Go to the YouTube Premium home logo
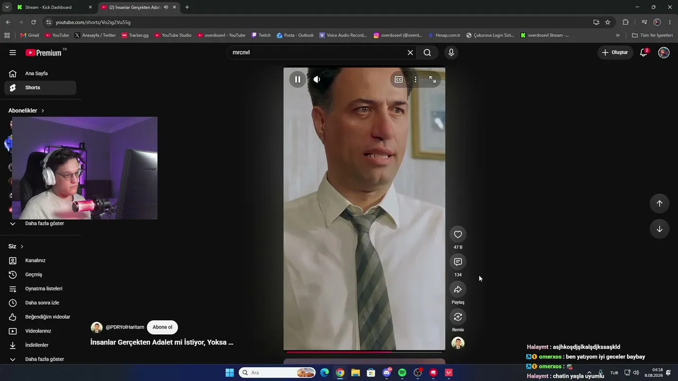Viewport: 678px width, 381px height. pos(43,52)
